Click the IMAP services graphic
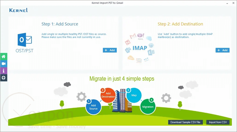This screenshot has height=132, width=237. tap(140, 48)
